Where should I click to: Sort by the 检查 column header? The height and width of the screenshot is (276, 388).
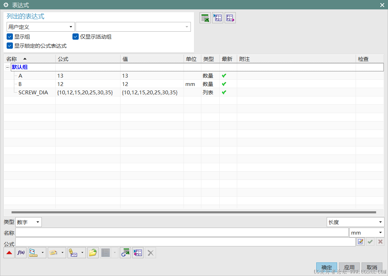370,59
